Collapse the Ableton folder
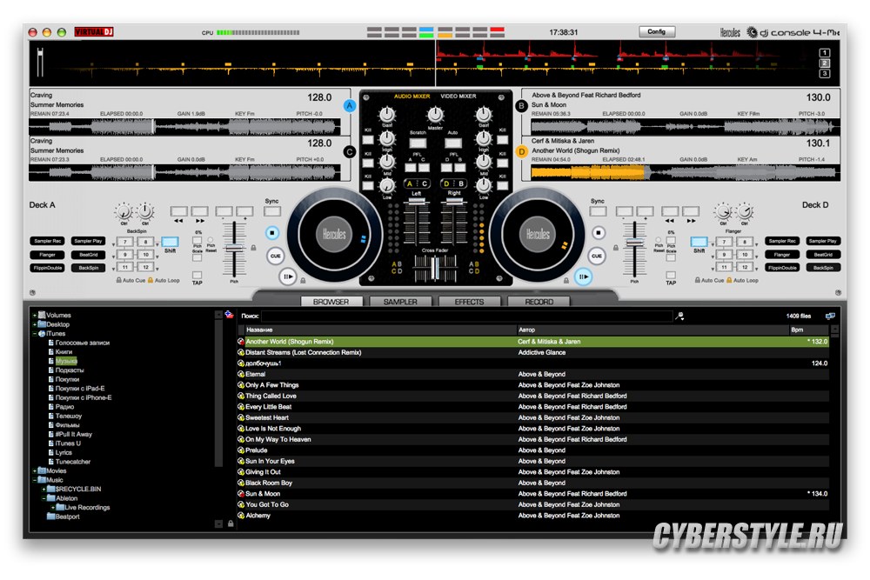The width and height of the screenshot is (870, 580). point(43,498)
